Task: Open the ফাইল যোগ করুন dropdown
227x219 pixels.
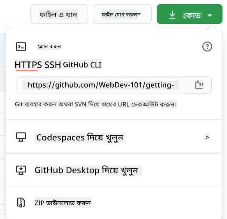Action: click(122, 14)
